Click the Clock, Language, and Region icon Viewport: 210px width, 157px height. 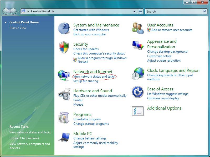click(x=138, y=74)
